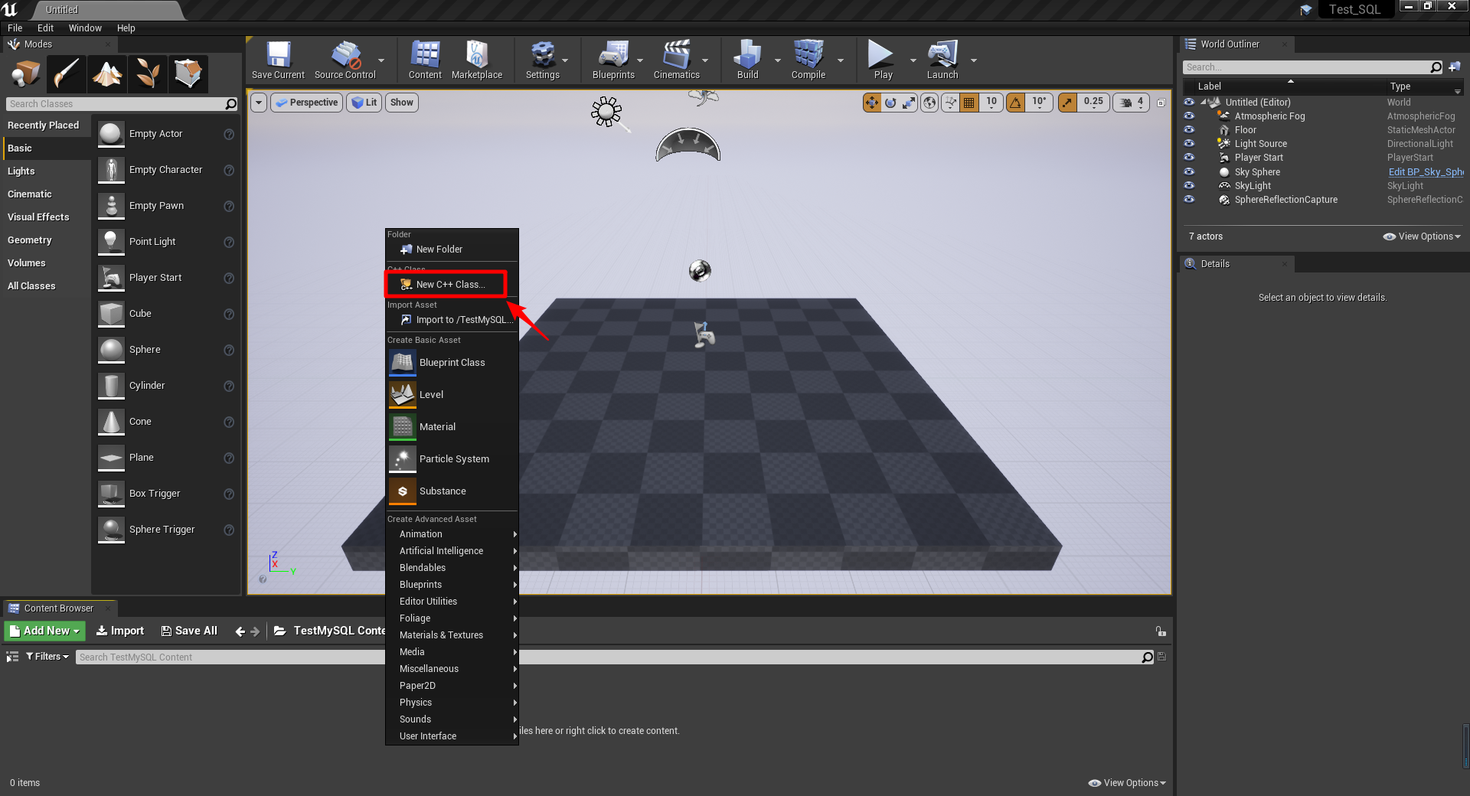The image size is (1470, 796).
Task: Open the Add New dropdown in Content Browser
Action: point(44,631)
